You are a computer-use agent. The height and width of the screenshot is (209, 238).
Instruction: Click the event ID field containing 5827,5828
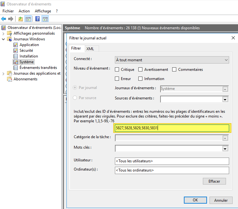pos(172,128)
